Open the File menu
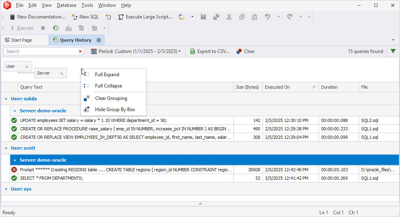400x217 pixels. [19, 5]
